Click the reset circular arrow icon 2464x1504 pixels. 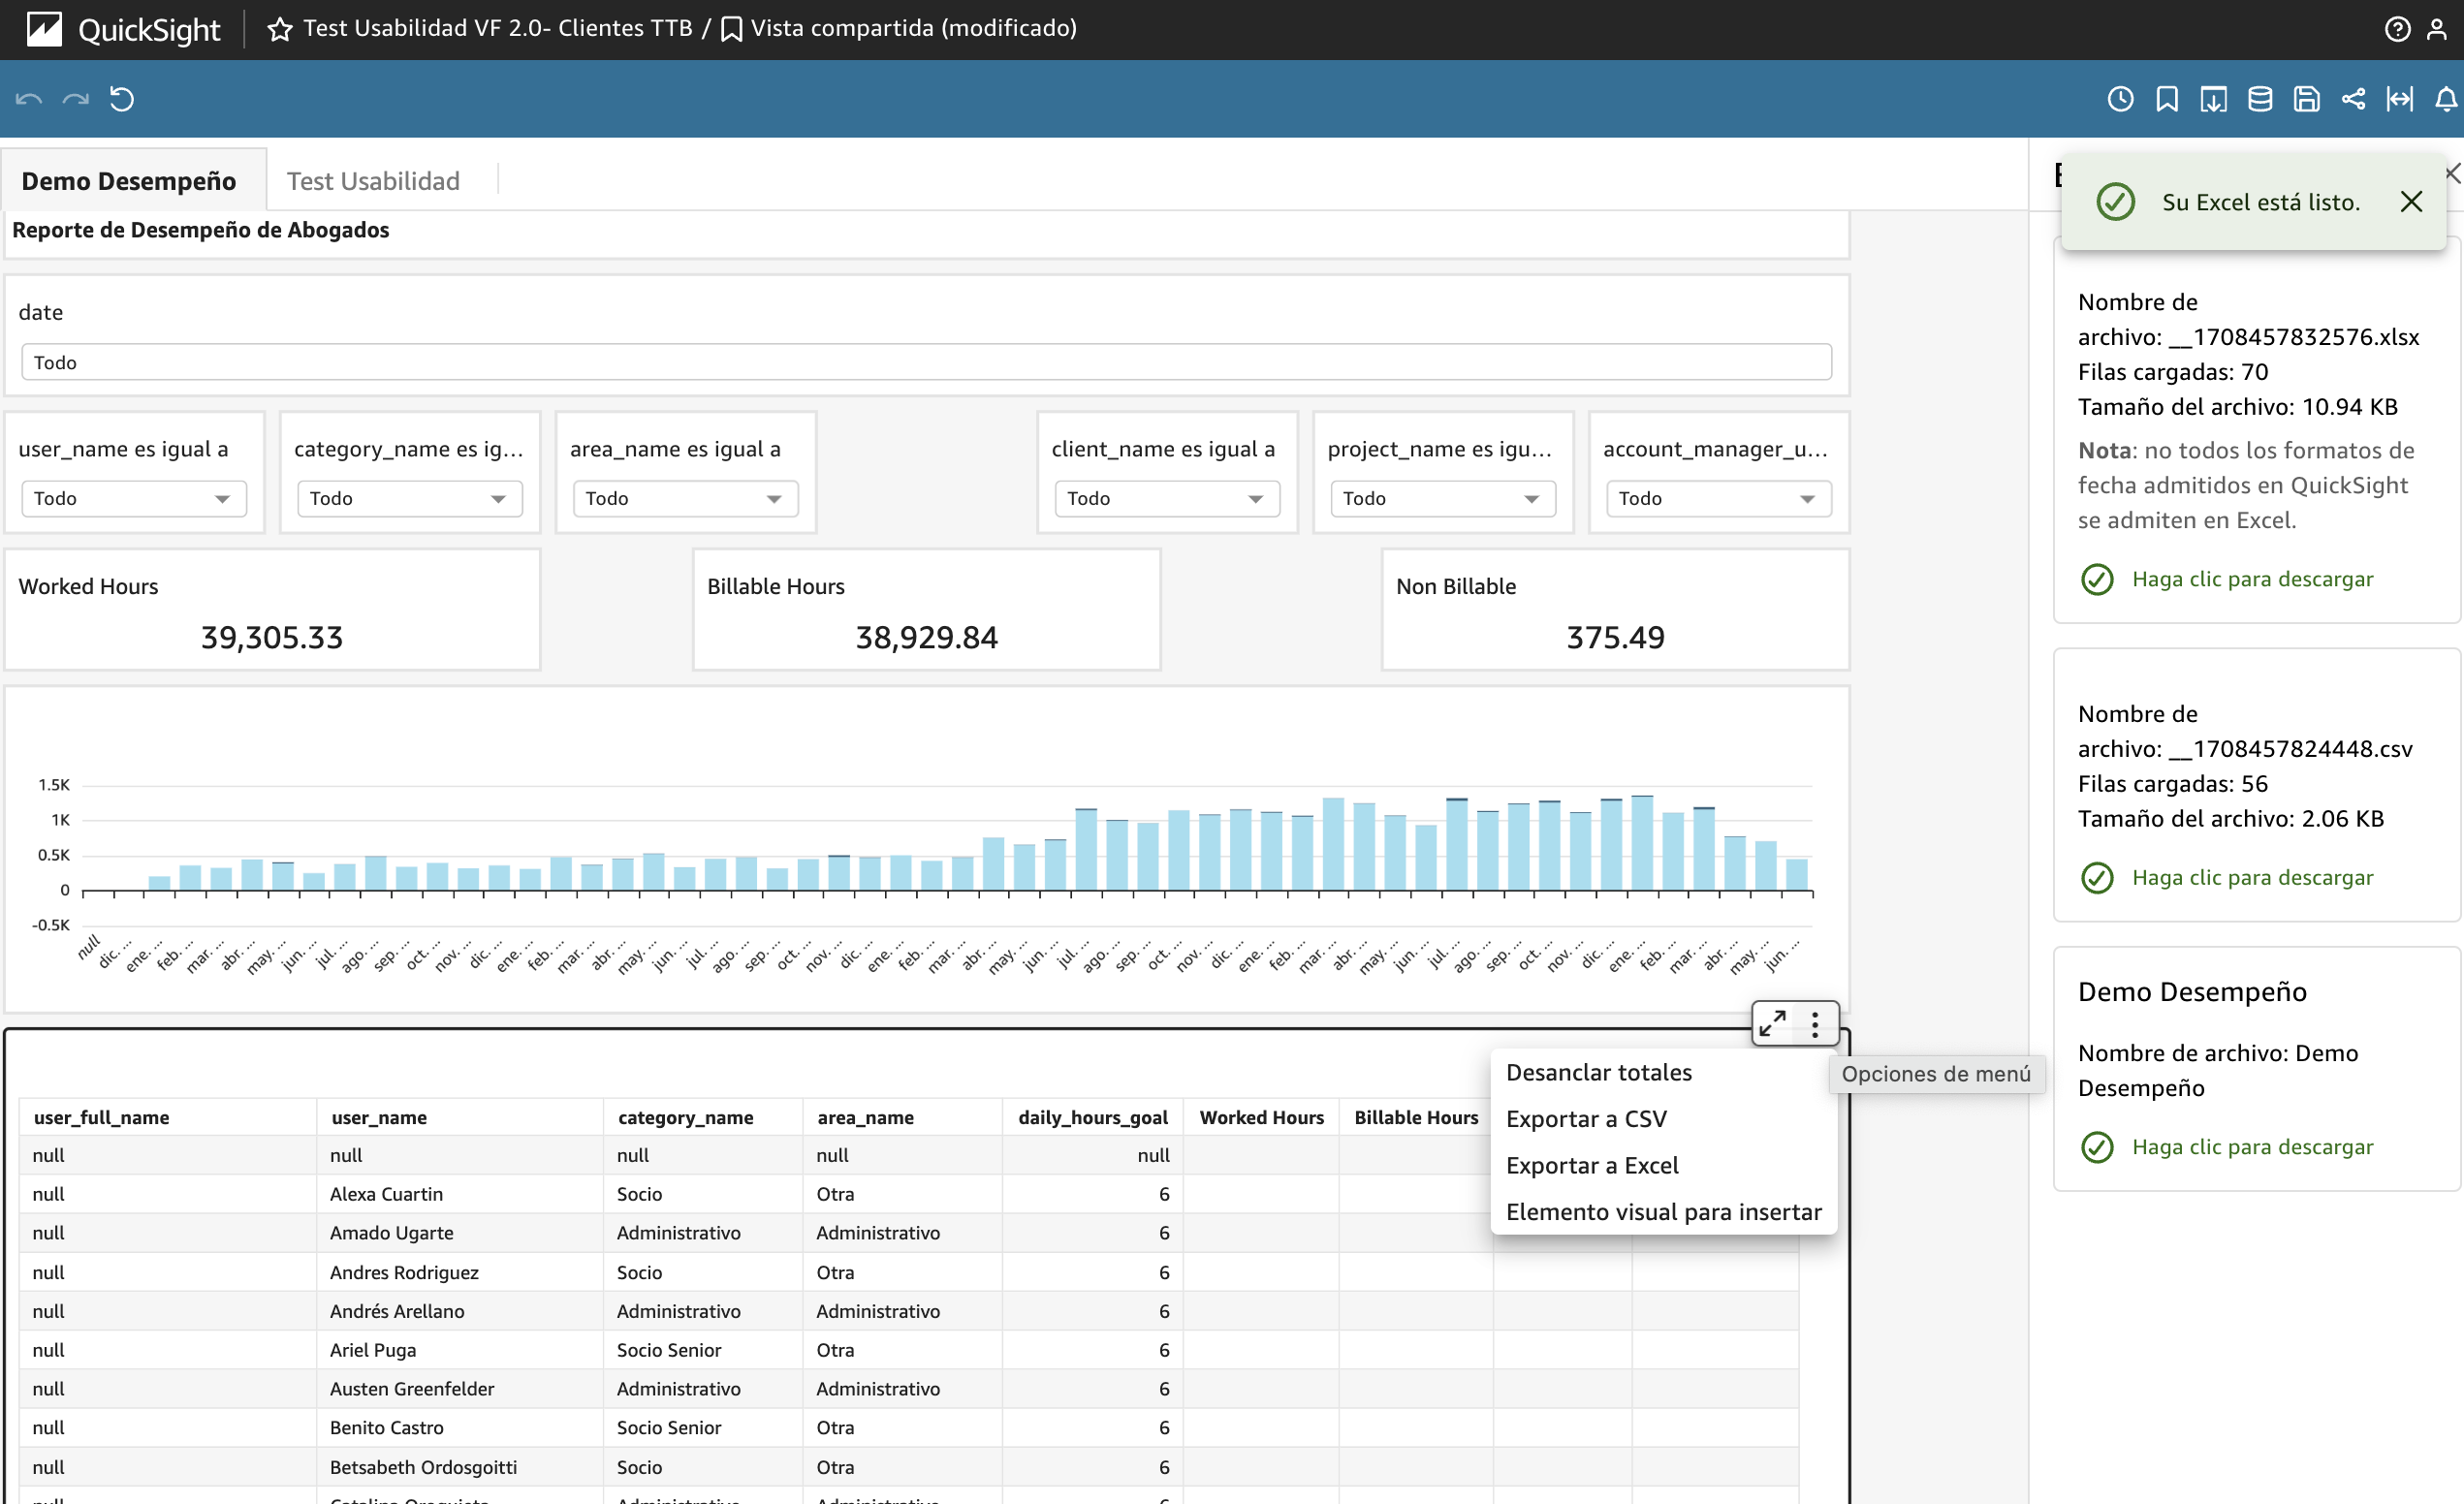point(122,99)
